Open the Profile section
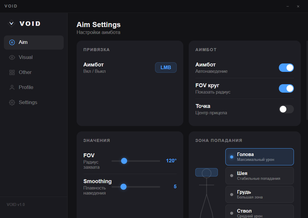The image size is (308, 218). tap(34, 87)
